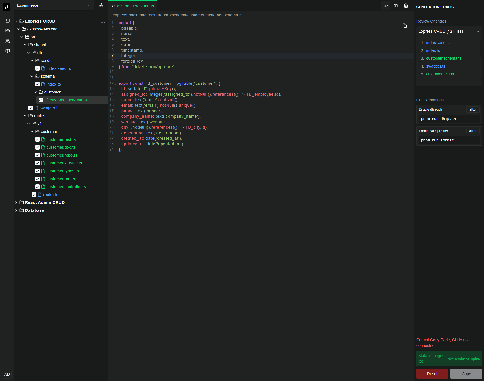Click the Express CRUD folder icon
The height and width of the screenshot is (381, 484).
coord(22,21)
